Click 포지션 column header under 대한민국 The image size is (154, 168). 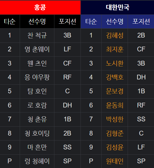(x=141, y=21)
